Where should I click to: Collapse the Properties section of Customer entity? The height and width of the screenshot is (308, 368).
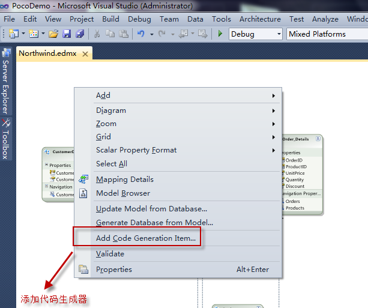coord(46,165)
